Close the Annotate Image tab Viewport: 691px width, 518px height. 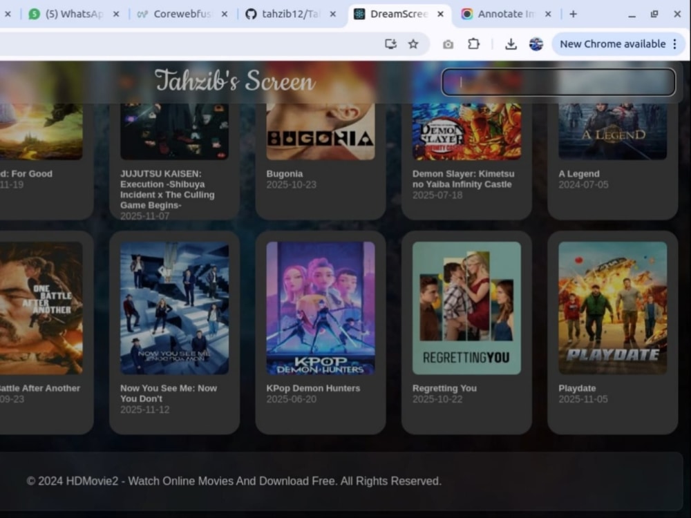[x=548, y=14]
